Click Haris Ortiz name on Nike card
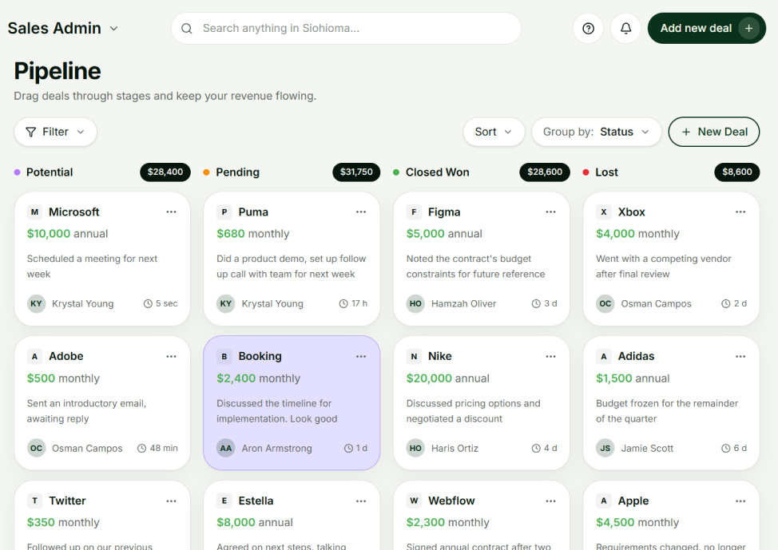Viewport: 778px width, 550px height. coord(454,449)
